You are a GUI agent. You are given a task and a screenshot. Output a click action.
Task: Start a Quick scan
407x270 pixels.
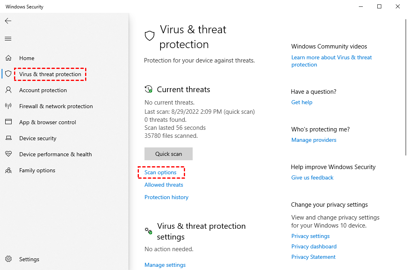(169, 154)
